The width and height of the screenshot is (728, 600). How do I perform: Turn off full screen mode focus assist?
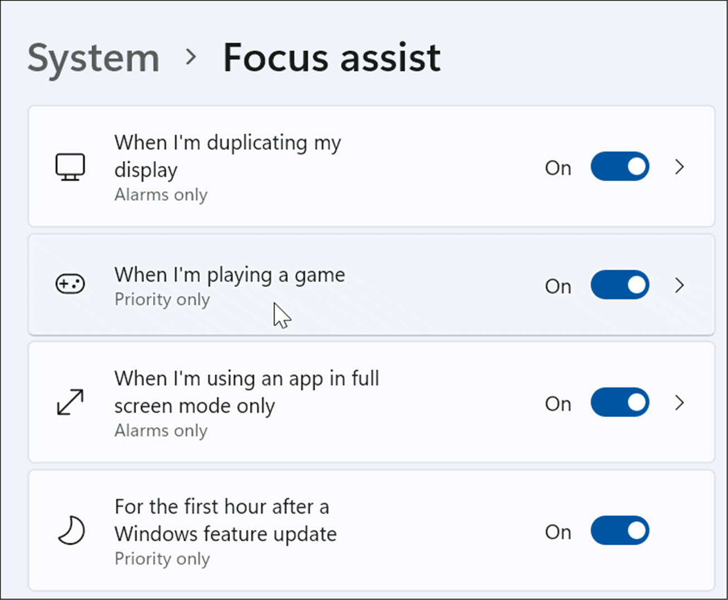click(620, 403)
